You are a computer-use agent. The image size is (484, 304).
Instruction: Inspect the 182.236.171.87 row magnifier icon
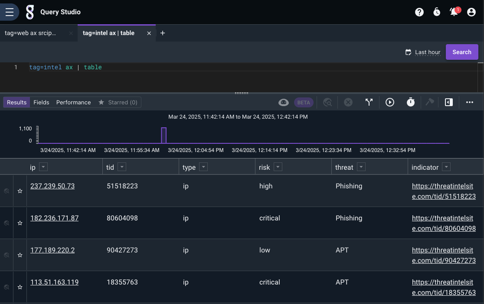pyautogui.click(x=7, y=223)
